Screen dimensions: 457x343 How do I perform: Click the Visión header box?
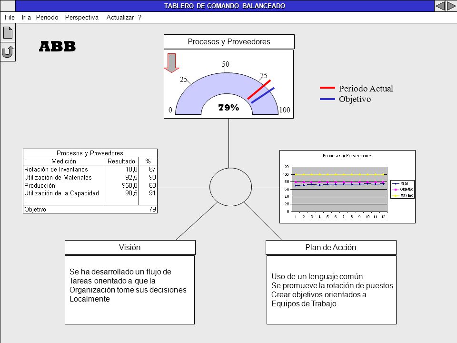[x=130, y=247]
